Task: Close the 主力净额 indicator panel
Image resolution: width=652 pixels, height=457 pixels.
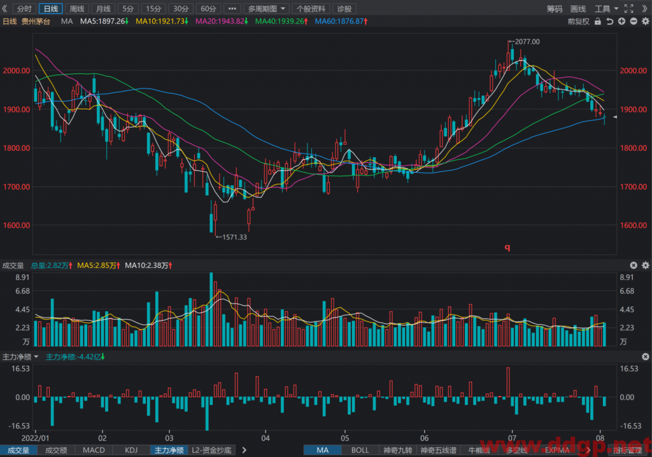Action: pos(646,357)
